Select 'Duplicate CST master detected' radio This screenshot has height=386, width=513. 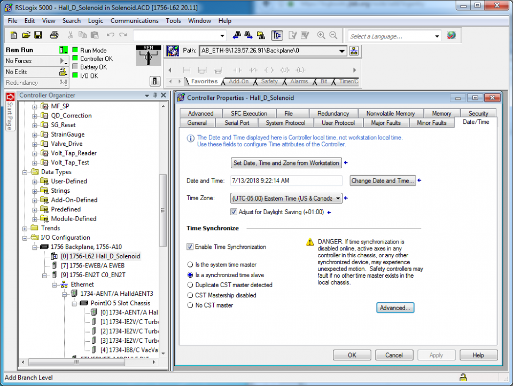pyautogui.click(x=190, y=285)
